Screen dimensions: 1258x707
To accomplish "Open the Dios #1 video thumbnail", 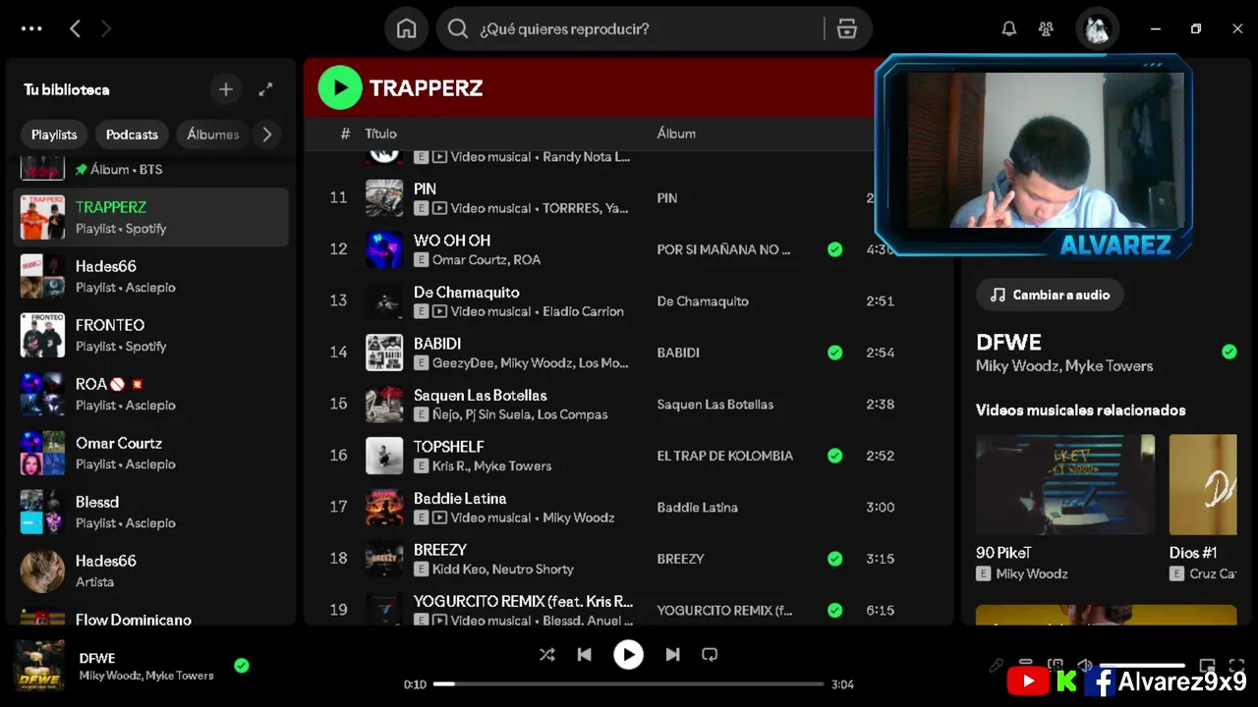I will coord(1203,485).
